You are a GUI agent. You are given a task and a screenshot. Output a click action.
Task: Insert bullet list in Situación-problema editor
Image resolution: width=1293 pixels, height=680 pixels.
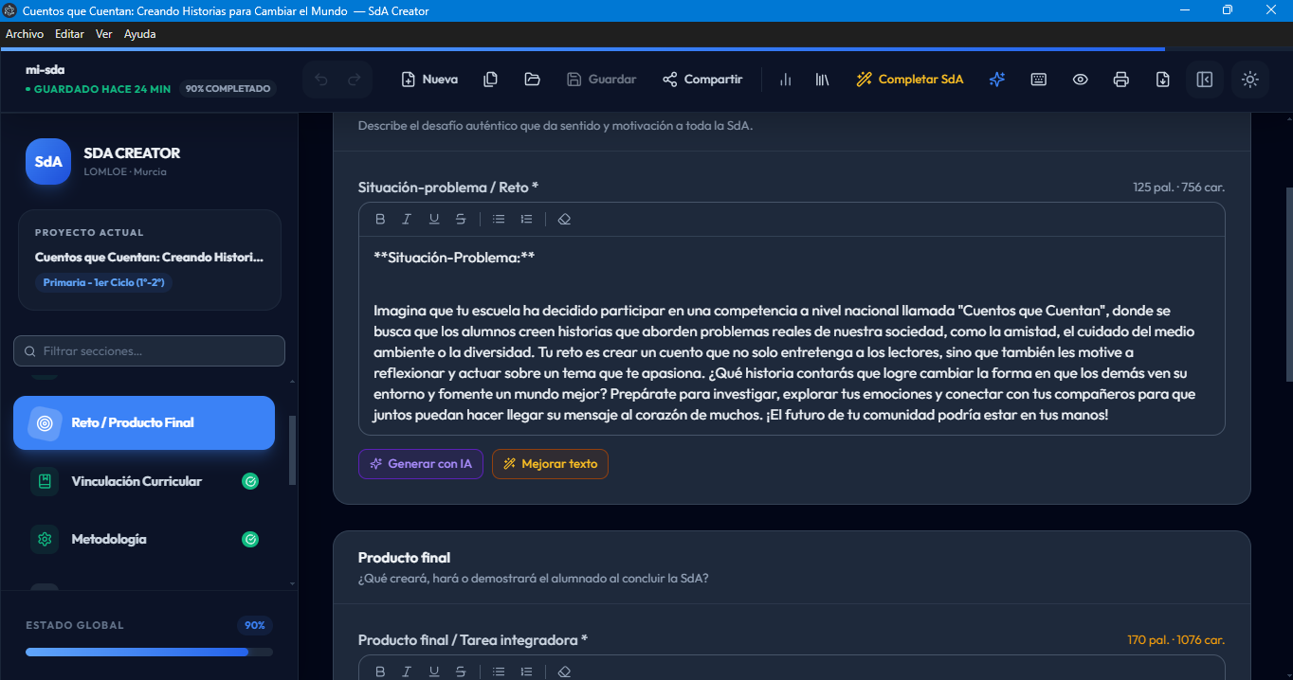[499, 219]
